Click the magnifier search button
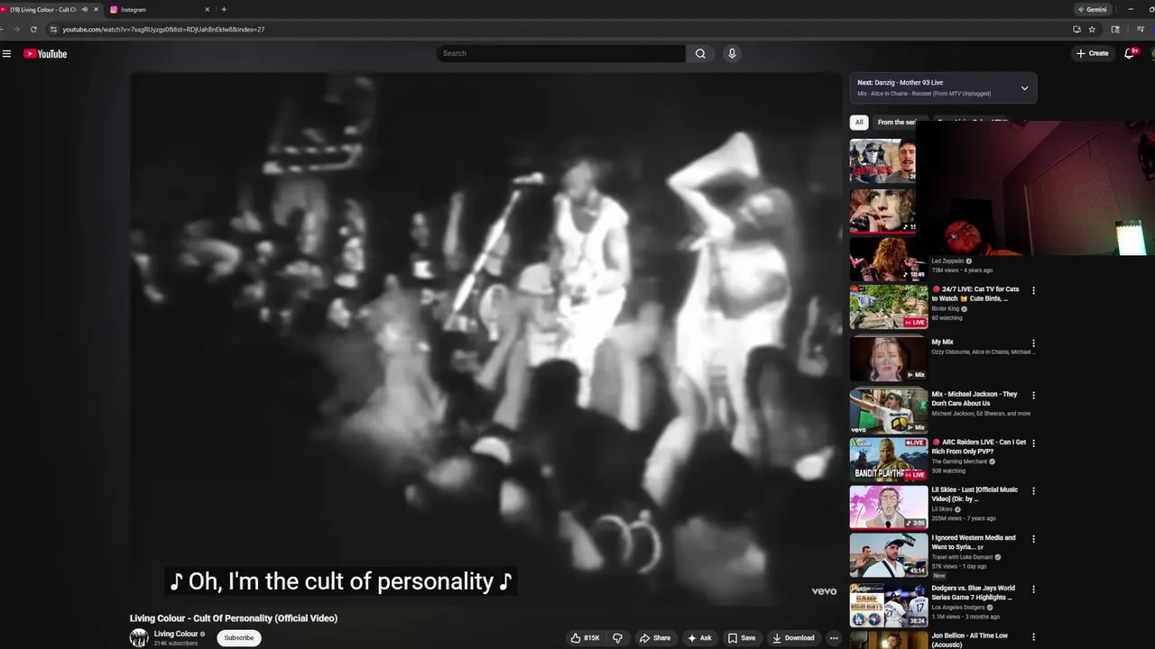This screenshot has height=649, width=1155. [700, 53]
